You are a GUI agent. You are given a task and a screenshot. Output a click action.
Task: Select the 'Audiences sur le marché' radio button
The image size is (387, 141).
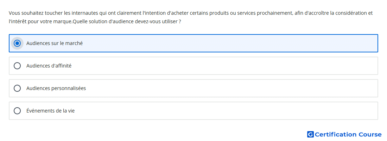[17, 43]
